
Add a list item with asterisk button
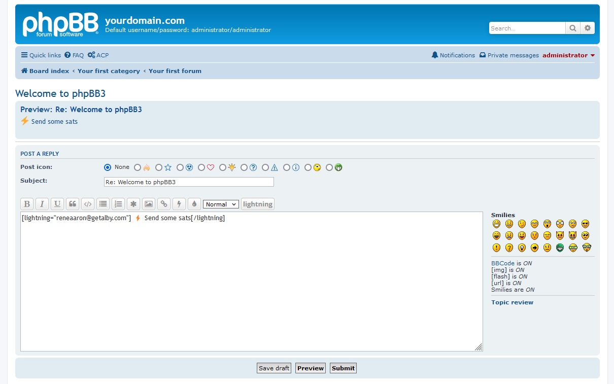[133, 204]
